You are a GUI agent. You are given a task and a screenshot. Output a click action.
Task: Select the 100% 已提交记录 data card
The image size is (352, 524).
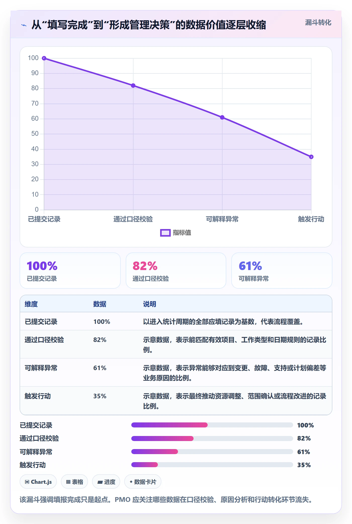[x=70, y=271]
